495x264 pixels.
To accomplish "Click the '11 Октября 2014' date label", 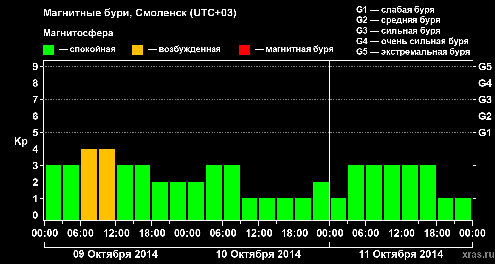I will click(x=401, y=254).
